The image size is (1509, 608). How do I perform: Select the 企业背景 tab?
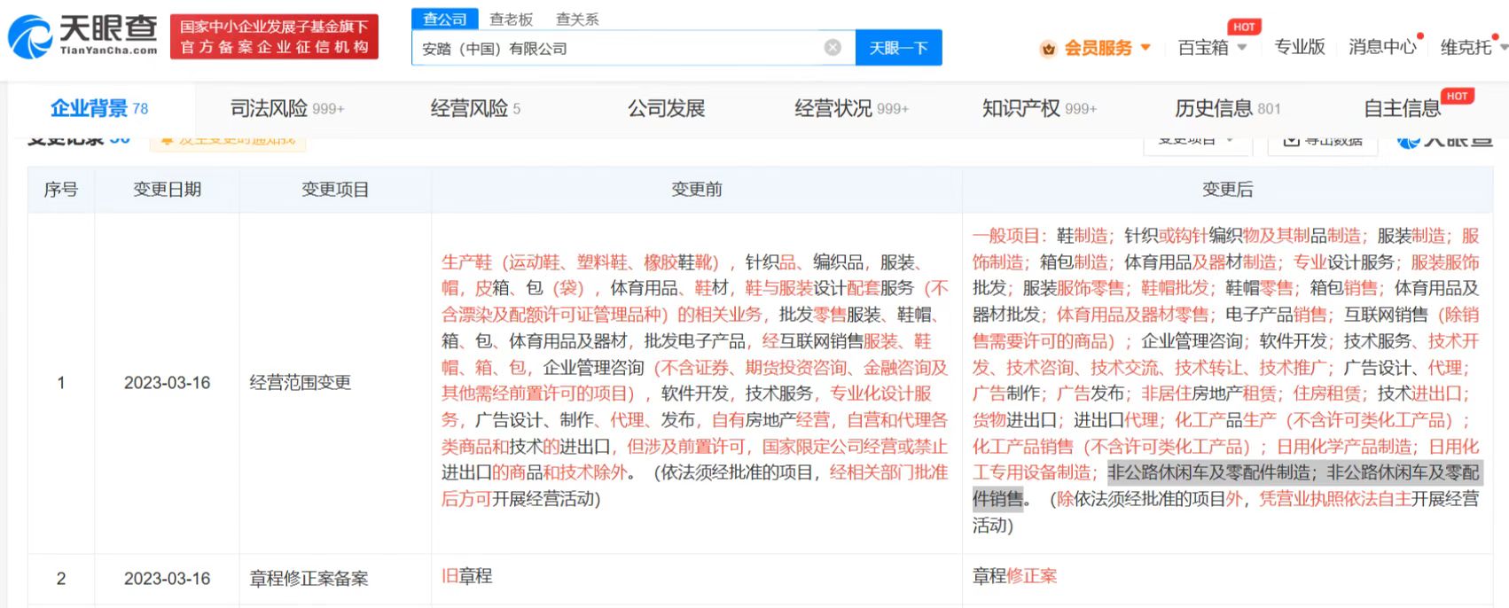point(99,108)
